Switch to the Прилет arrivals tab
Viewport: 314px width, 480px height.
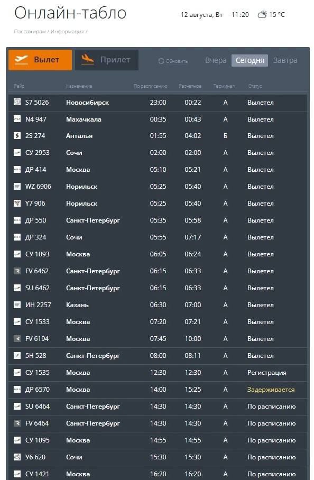pos(106,60)
